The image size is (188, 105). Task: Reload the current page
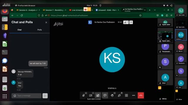tap(22, 15)
